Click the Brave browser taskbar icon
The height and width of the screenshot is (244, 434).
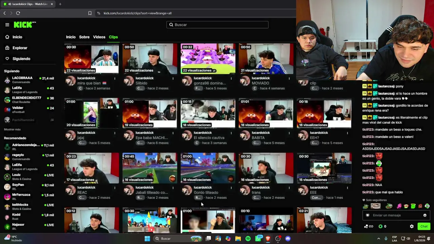(268, 239)
